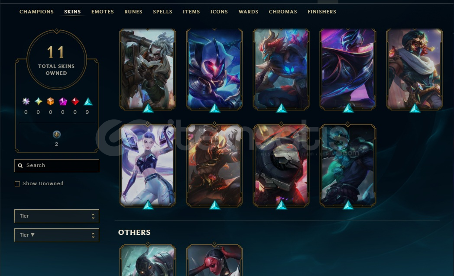This screenshot has height=276, width=454.
Task: Click the white Ultimate tier gem icon
Action: (x=26, y=101)
